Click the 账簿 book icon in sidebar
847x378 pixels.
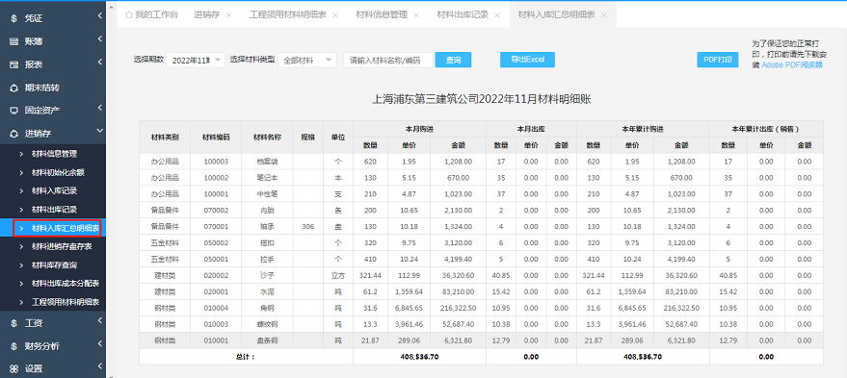14,41
